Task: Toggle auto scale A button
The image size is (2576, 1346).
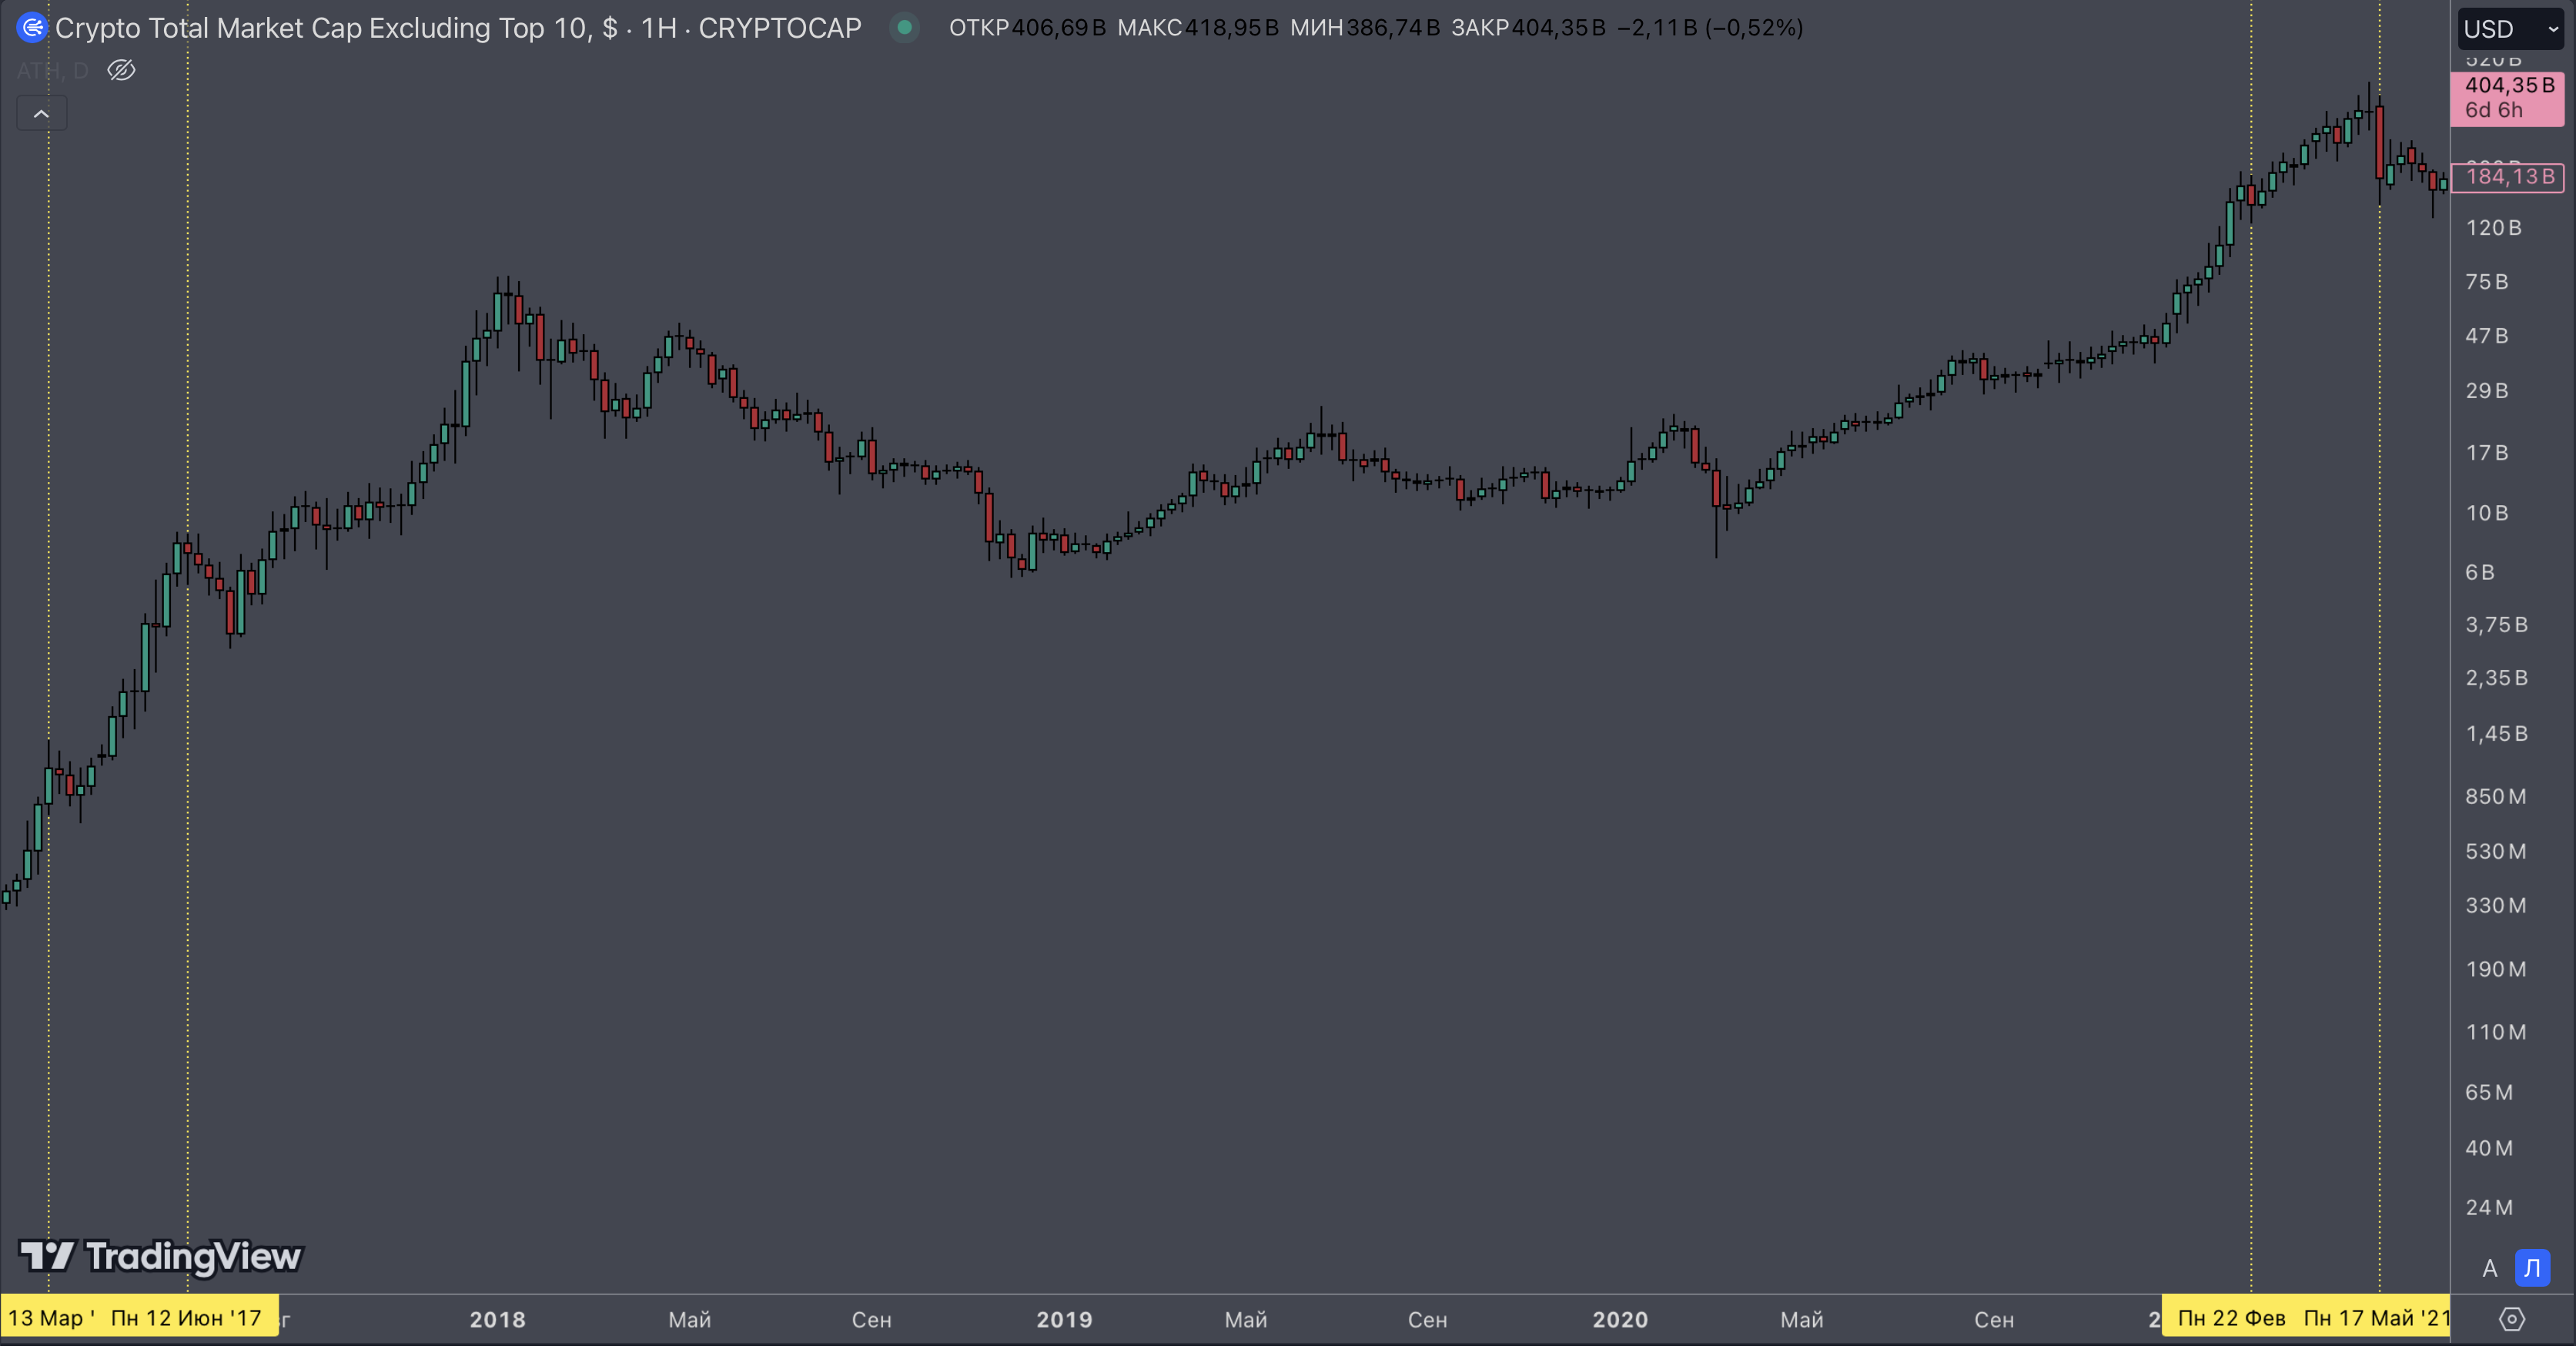Action: click(x=2490, y=1268)
